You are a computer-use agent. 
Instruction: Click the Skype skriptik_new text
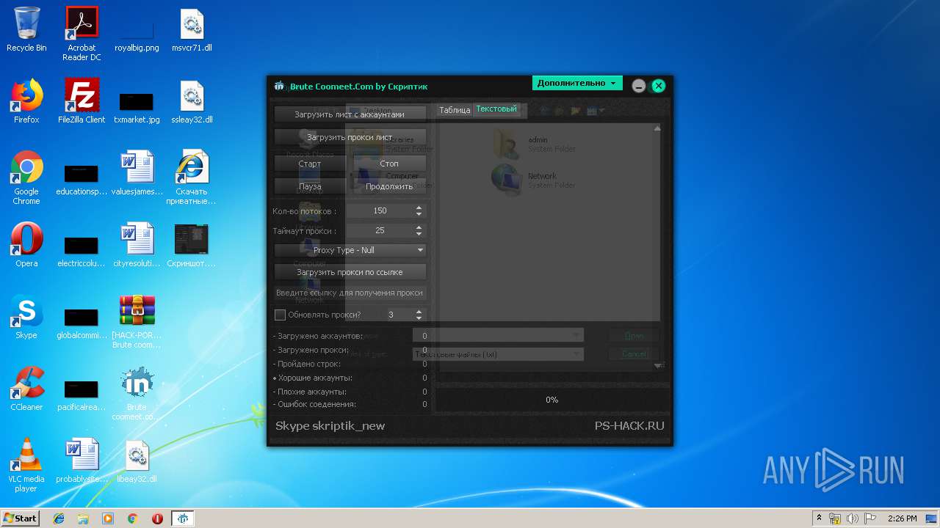pyautogui.click(x=330, y=426)
